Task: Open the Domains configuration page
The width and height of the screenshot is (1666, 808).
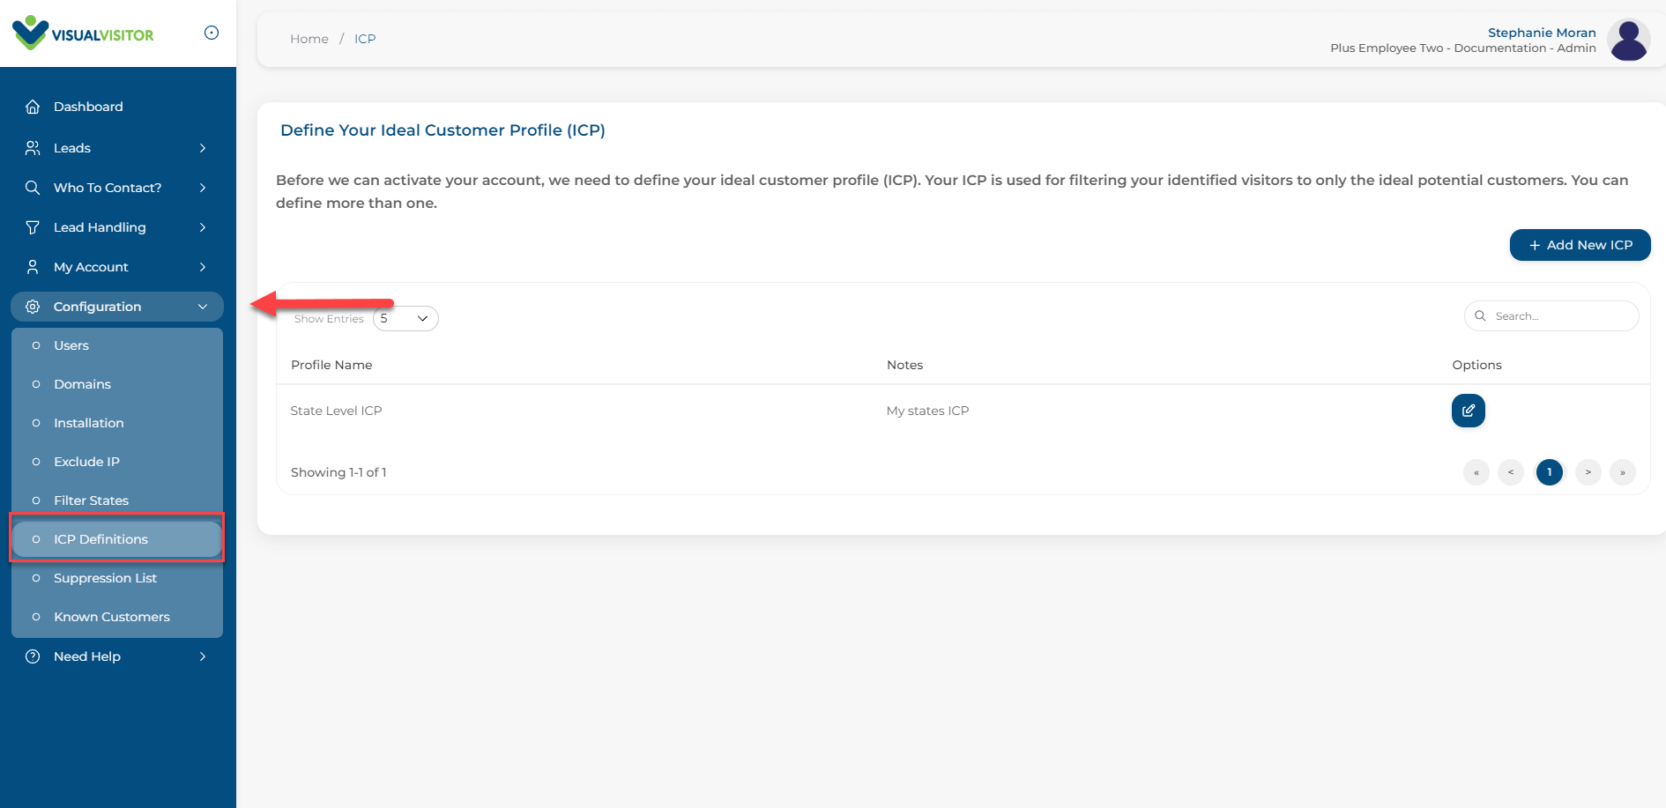Action: tap(117, 384)
